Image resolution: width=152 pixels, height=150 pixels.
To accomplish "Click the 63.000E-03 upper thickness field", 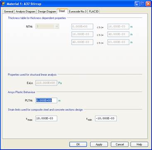I will click(118, 42).
